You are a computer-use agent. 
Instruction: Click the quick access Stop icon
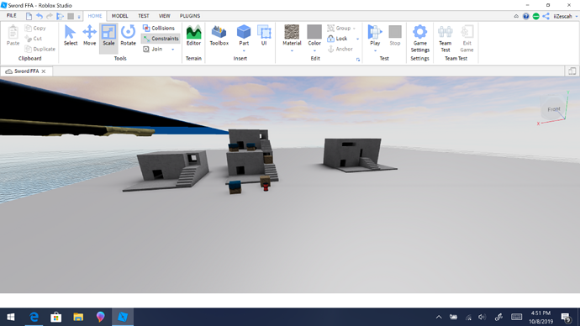point(71,16)
